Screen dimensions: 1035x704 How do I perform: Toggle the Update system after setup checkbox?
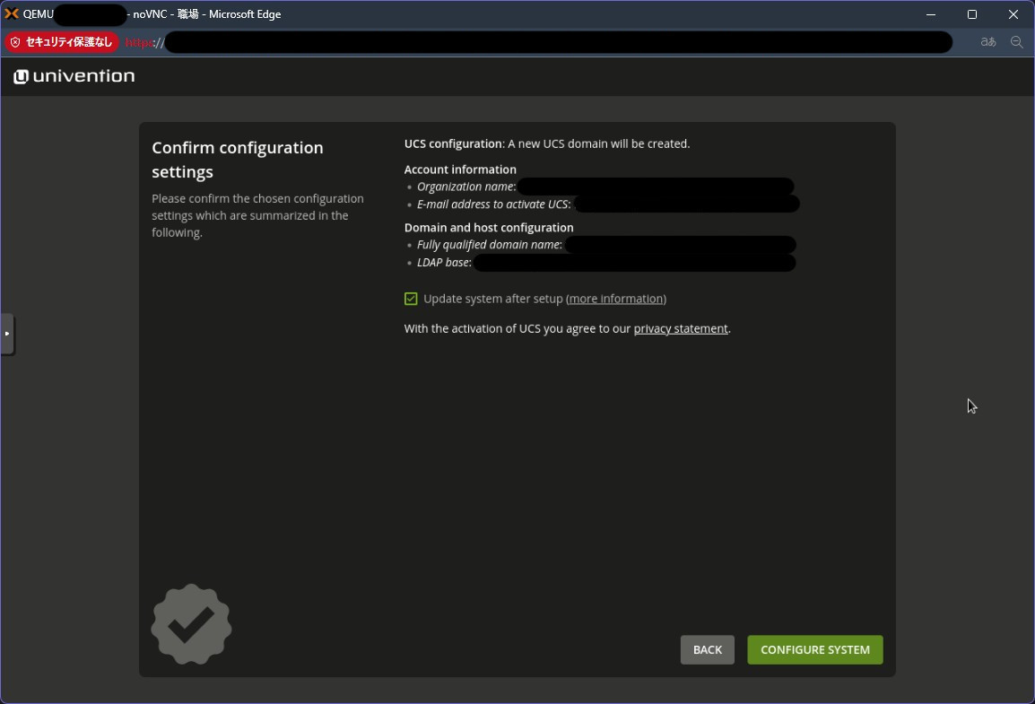[x=411, y=299]
